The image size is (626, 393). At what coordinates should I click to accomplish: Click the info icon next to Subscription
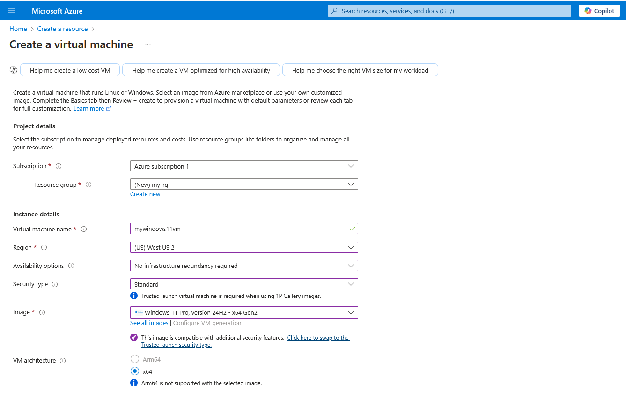[59, 166]
